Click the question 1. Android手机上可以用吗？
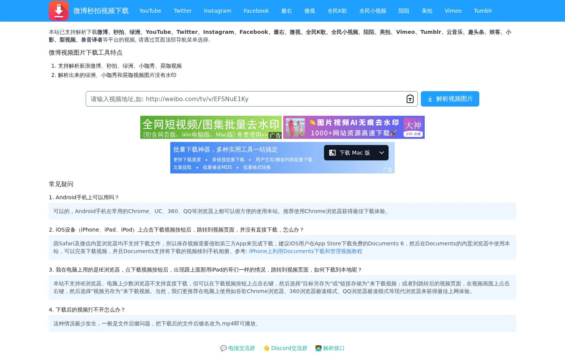565x355 pixels. coord(84,197)
